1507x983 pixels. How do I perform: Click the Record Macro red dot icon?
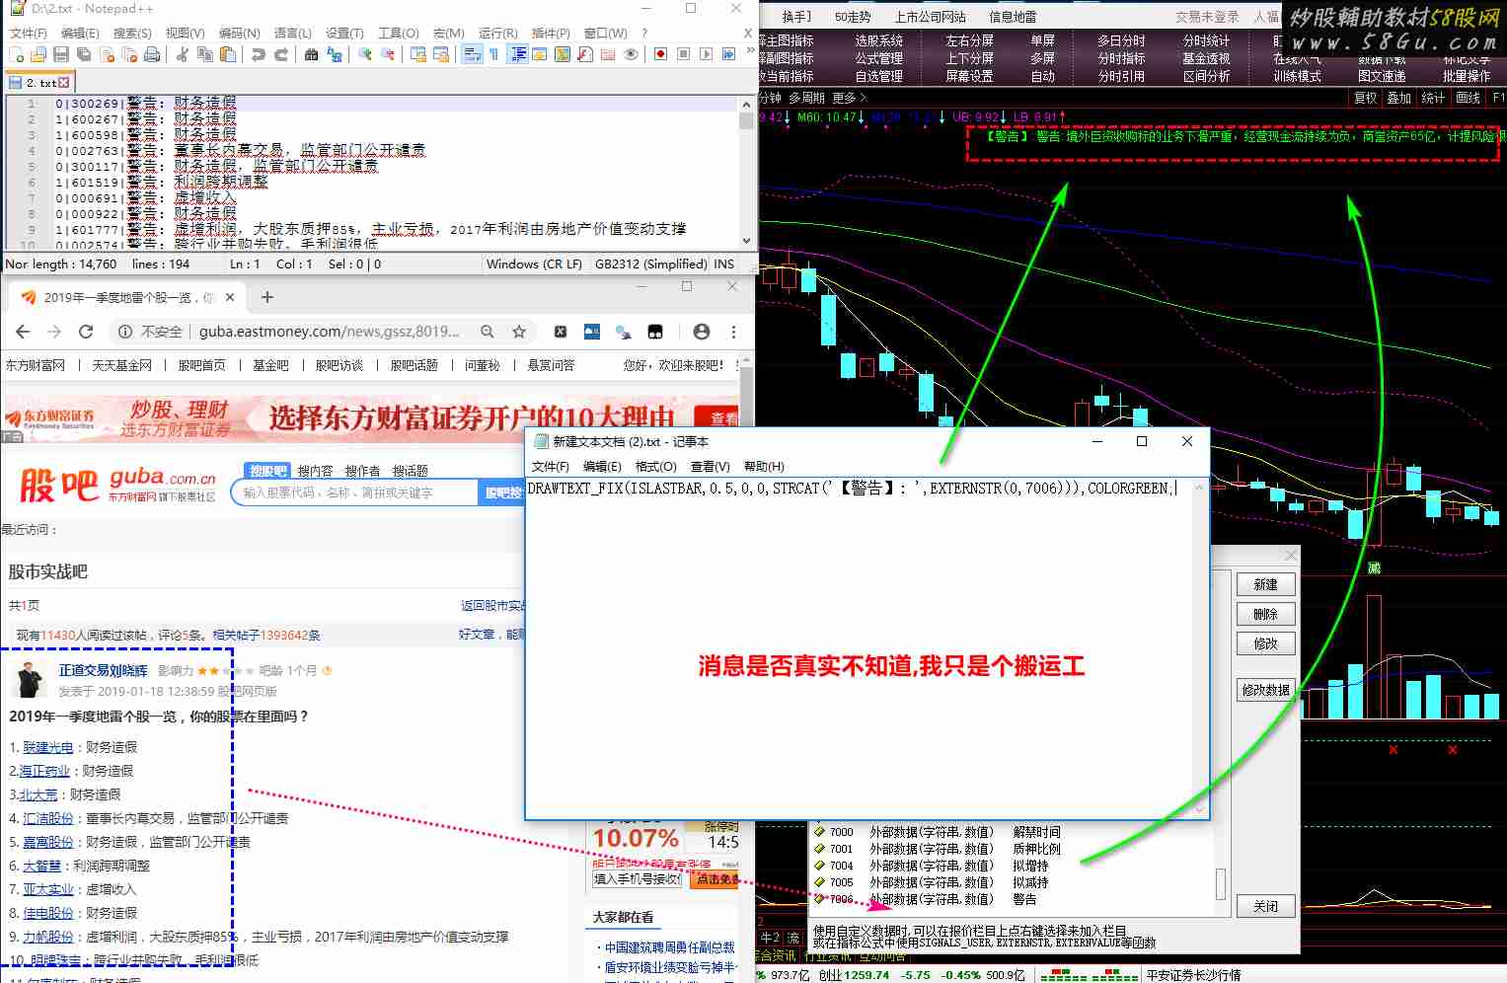click(x=660, y=54)
